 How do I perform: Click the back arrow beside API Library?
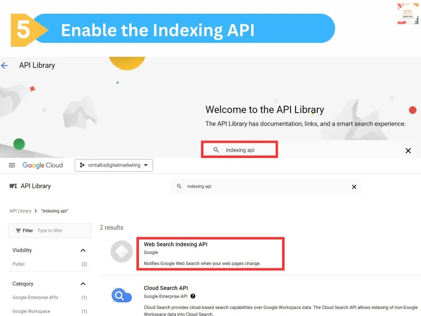tap(4, 65)
